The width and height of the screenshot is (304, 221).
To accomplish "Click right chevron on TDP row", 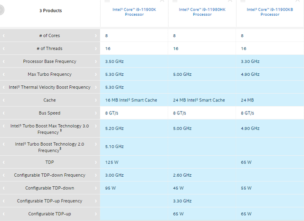I will click(96, 162).
